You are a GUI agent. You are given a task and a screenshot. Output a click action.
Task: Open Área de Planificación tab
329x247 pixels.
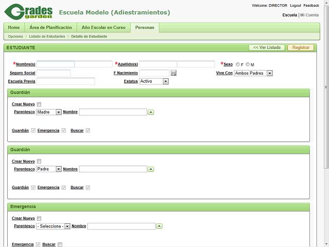(x=50, y=27)
